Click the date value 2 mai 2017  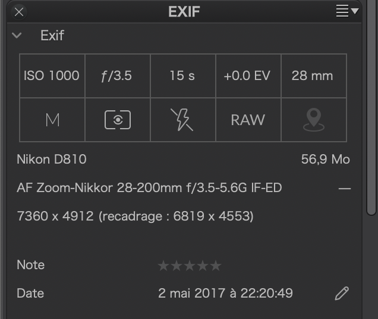point(225,293)
